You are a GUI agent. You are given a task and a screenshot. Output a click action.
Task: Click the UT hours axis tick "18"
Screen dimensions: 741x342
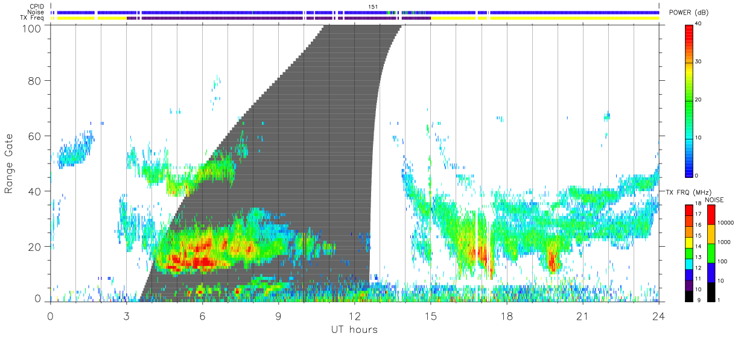(x=507, y=316)
